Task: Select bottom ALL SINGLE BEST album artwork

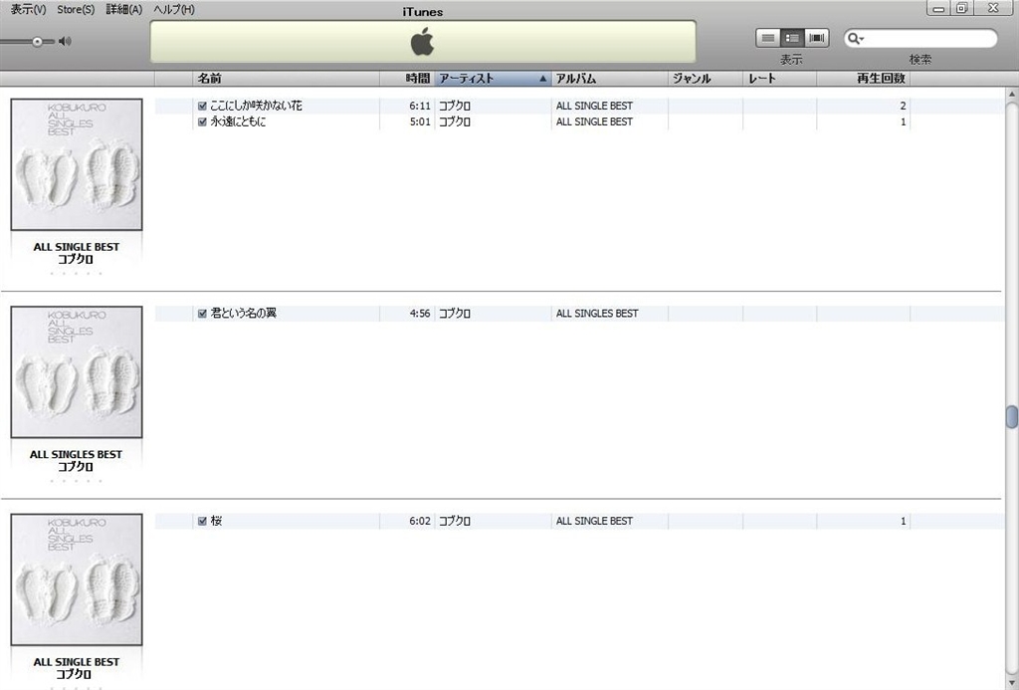Action: (x=77, y=579)
